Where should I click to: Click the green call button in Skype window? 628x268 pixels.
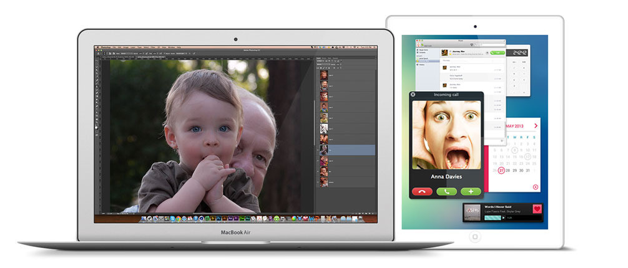[x=497, y=54]
